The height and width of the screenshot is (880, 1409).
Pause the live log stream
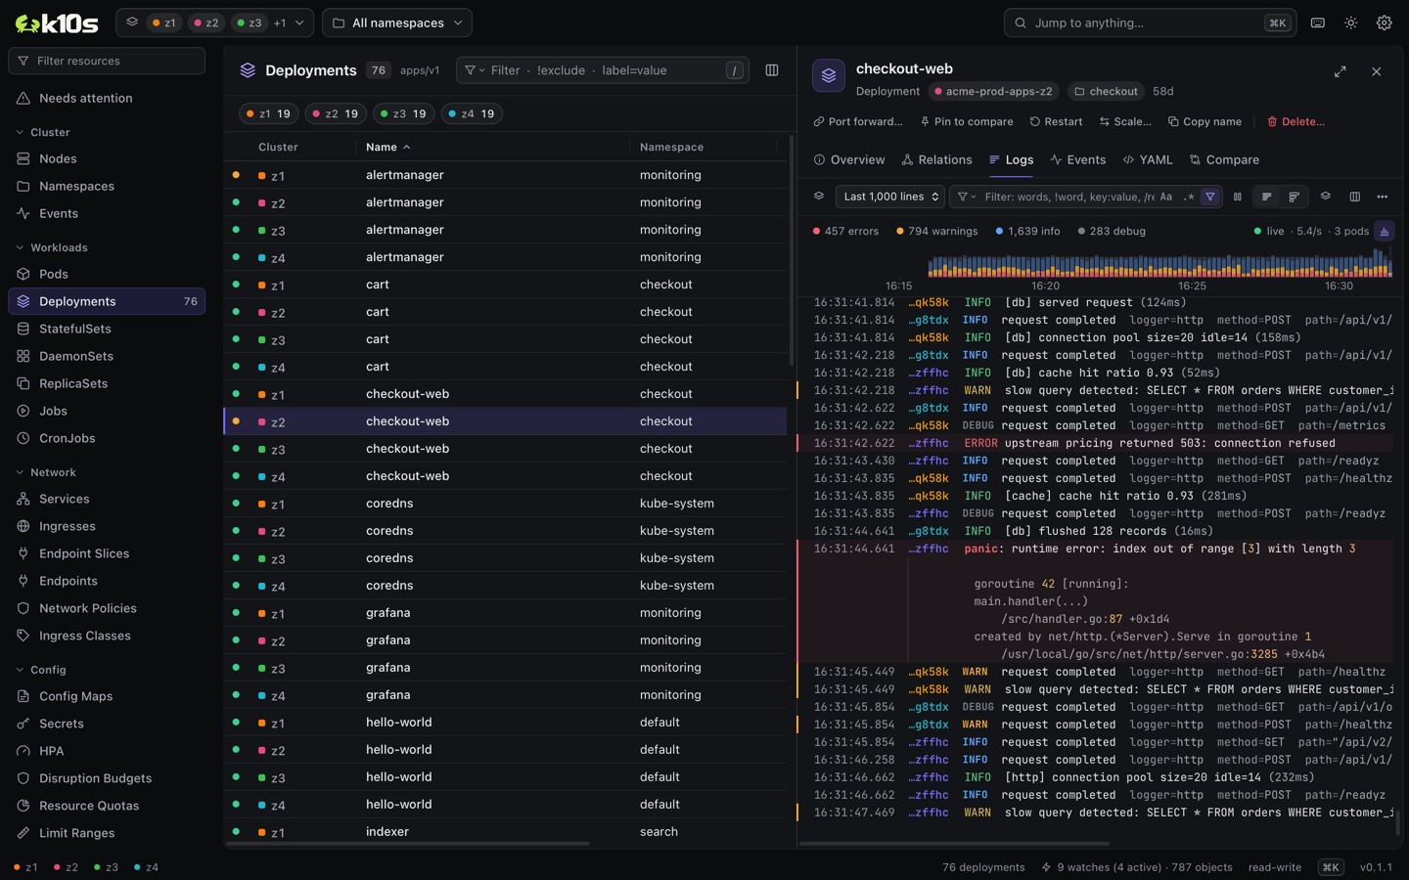pyautogui.click(x=1238, y=197)
